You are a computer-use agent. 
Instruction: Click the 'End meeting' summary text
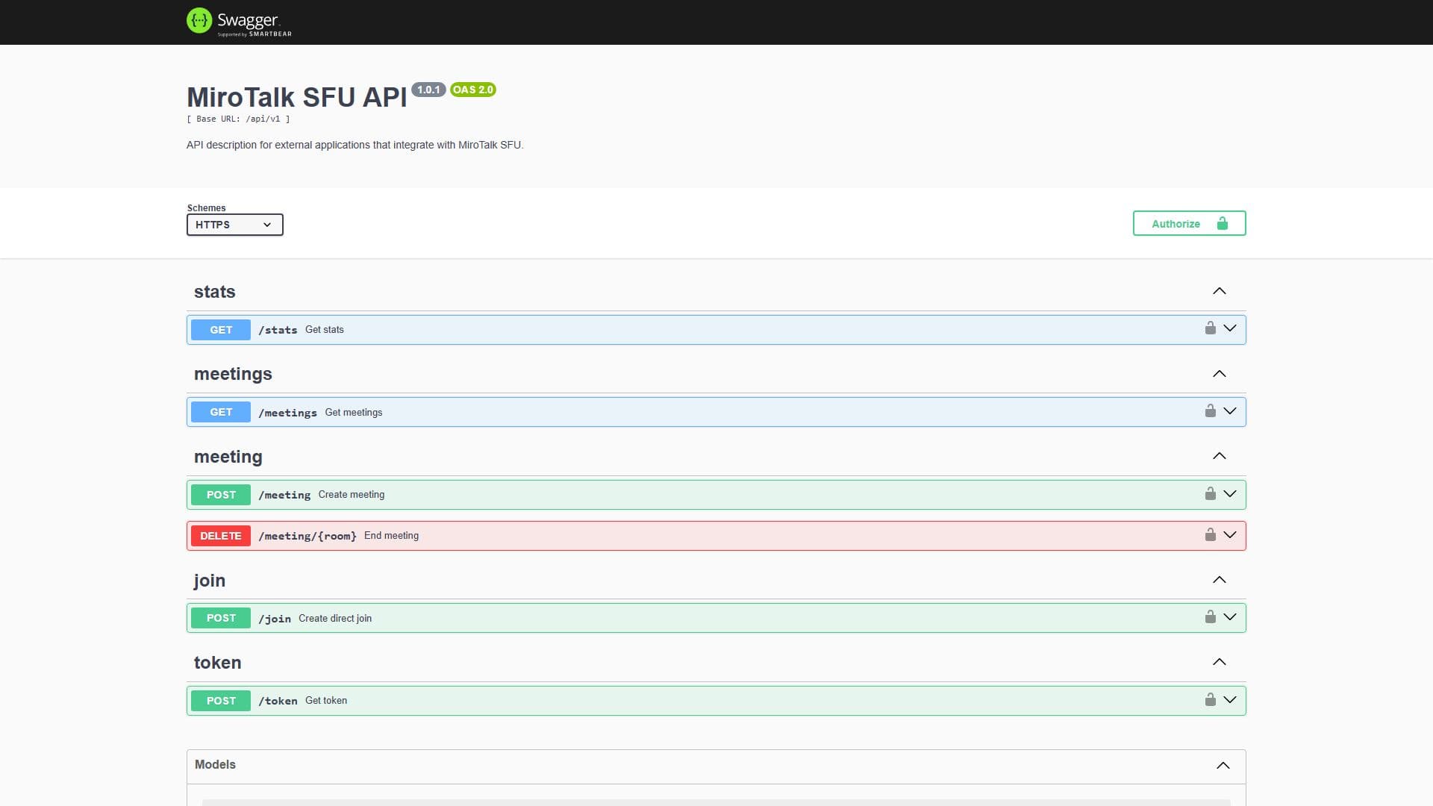pos(391,535)
